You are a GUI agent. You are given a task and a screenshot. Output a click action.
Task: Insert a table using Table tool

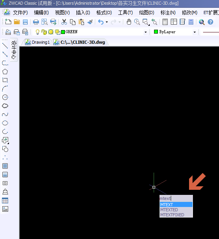[x=5, y=201]
